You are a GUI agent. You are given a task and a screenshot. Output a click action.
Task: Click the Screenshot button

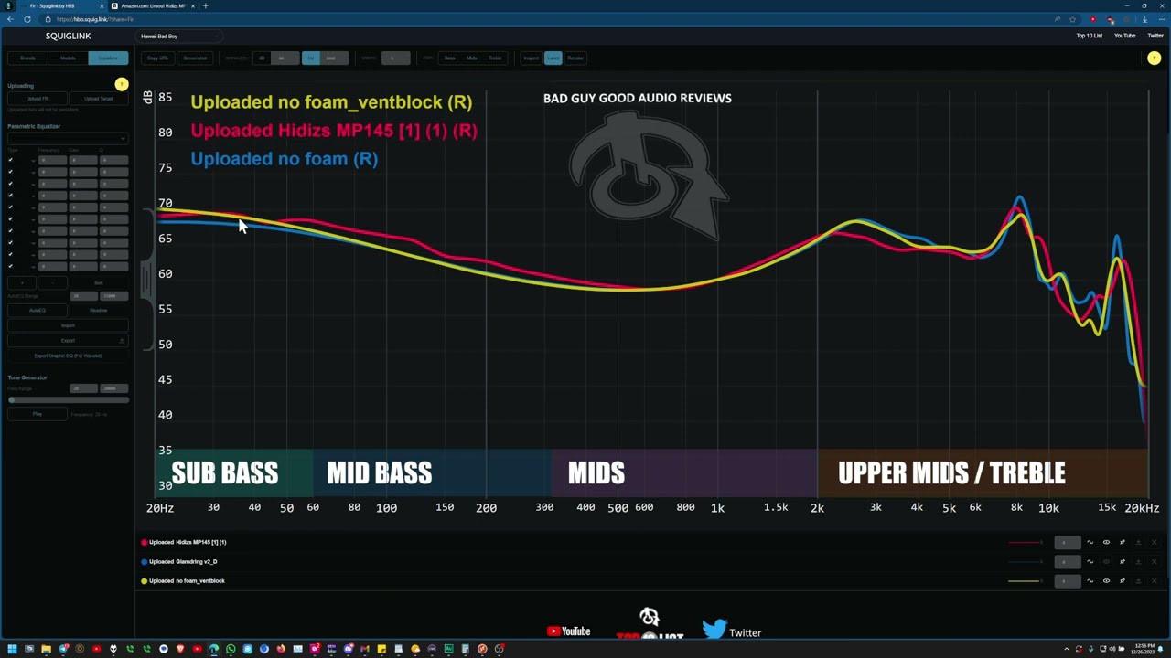click(195, 58)
